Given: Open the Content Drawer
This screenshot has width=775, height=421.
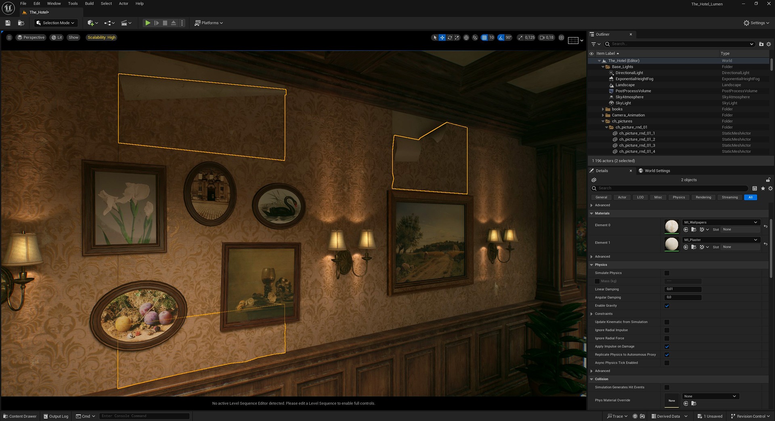Looking at the screenshot, I should click(20, 416).
